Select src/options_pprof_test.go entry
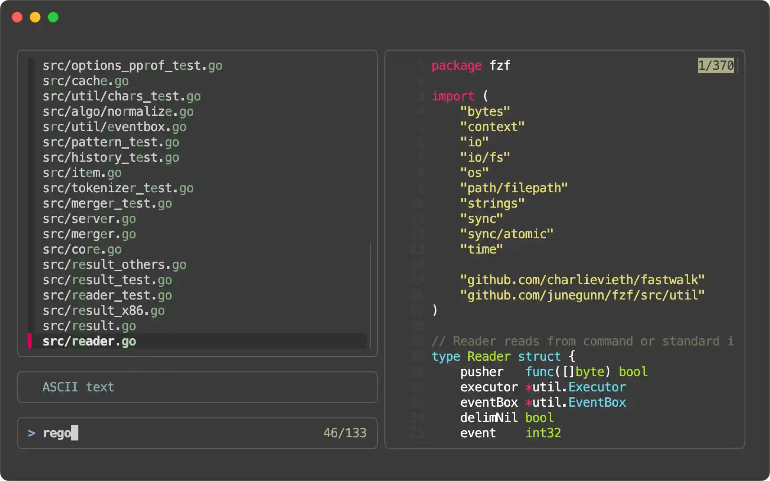The width and height of the screenshot is (770, 481). pos(132,66)
